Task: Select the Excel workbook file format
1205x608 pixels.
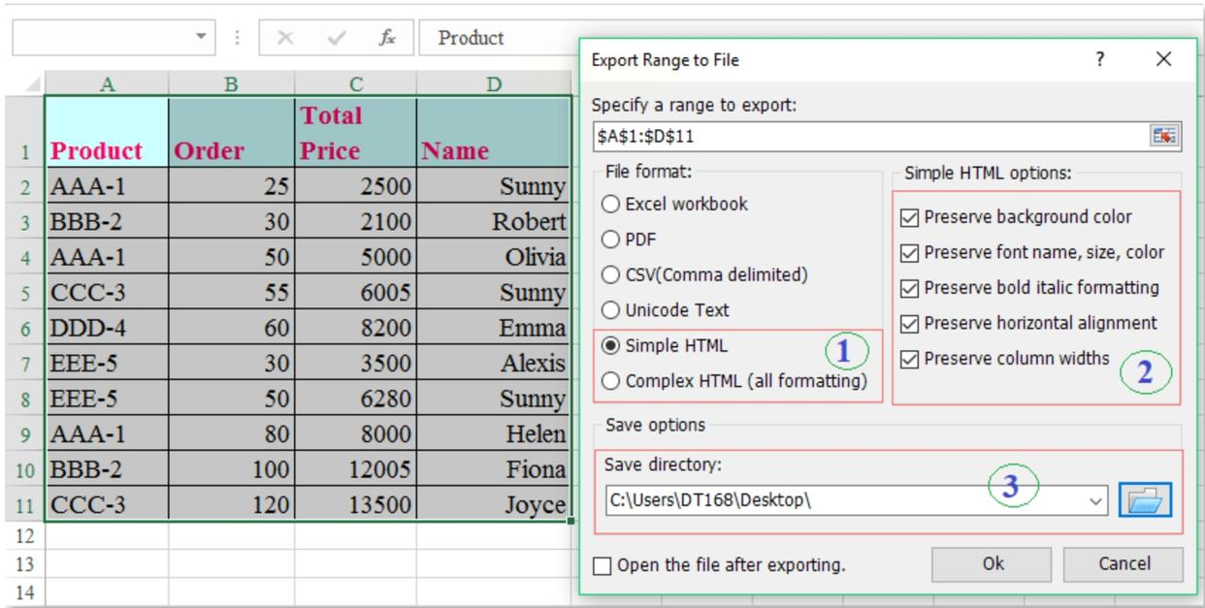Action: pyautogui.click(x=674, y=205)
